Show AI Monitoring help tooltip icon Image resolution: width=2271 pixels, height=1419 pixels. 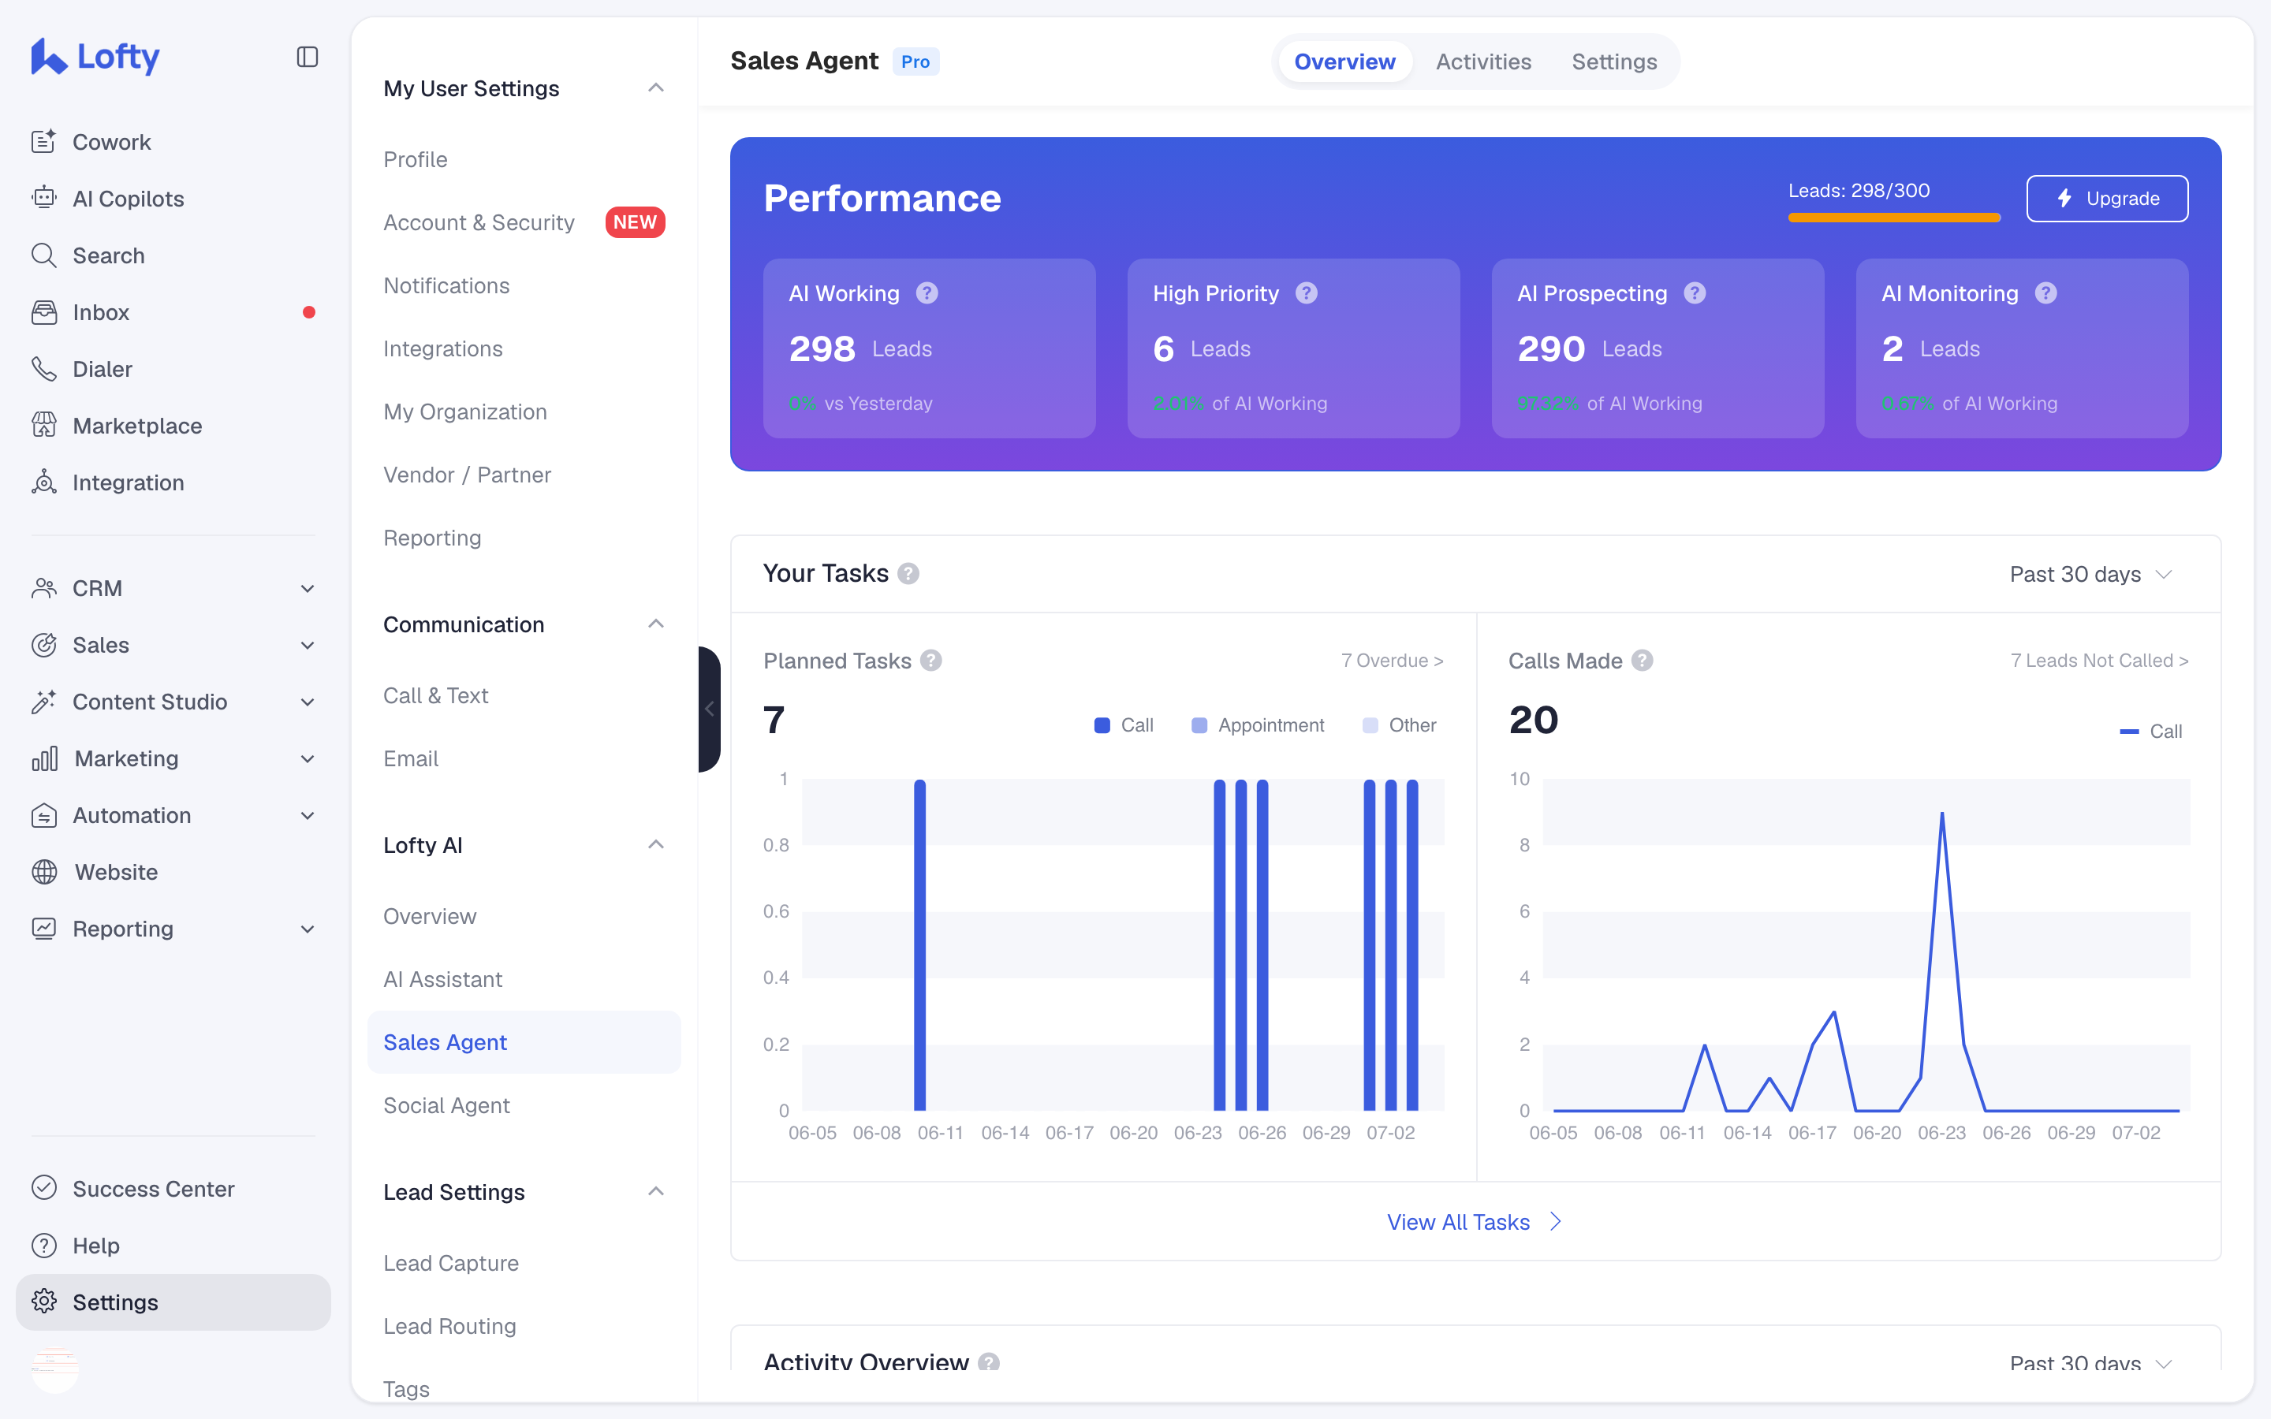tap(2047, 292)
